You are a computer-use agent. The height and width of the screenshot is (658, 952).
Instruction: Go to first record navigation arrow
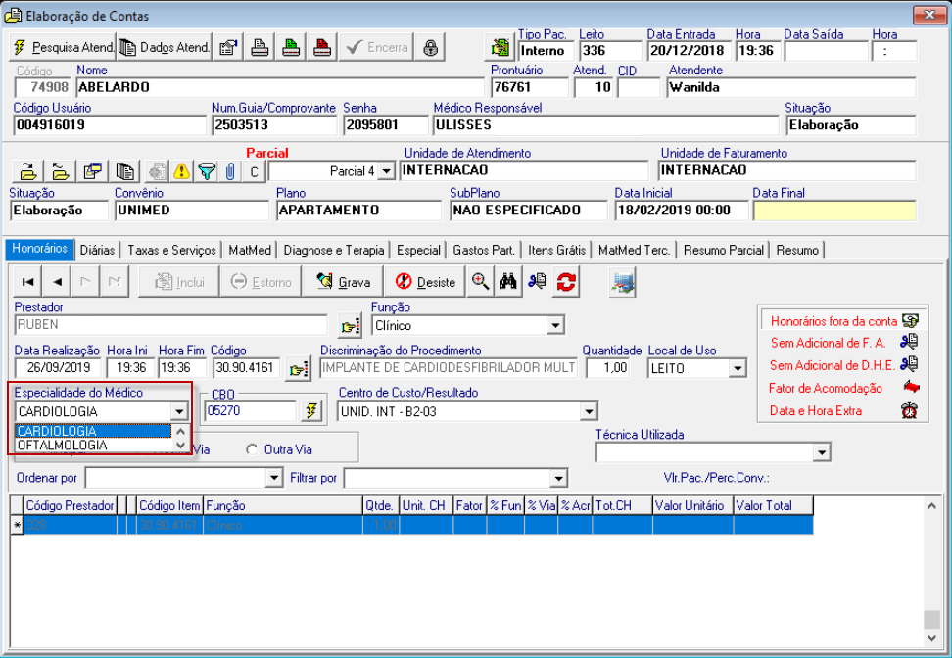click(x=27, y=282)
